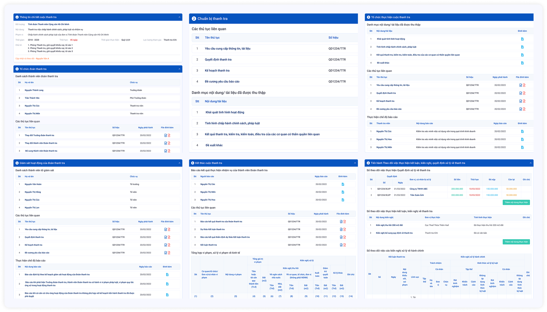547x312 pixels.
Task: Collapse the 'Tổ chức đoàn thanh tra' panel
Action: 179,69
